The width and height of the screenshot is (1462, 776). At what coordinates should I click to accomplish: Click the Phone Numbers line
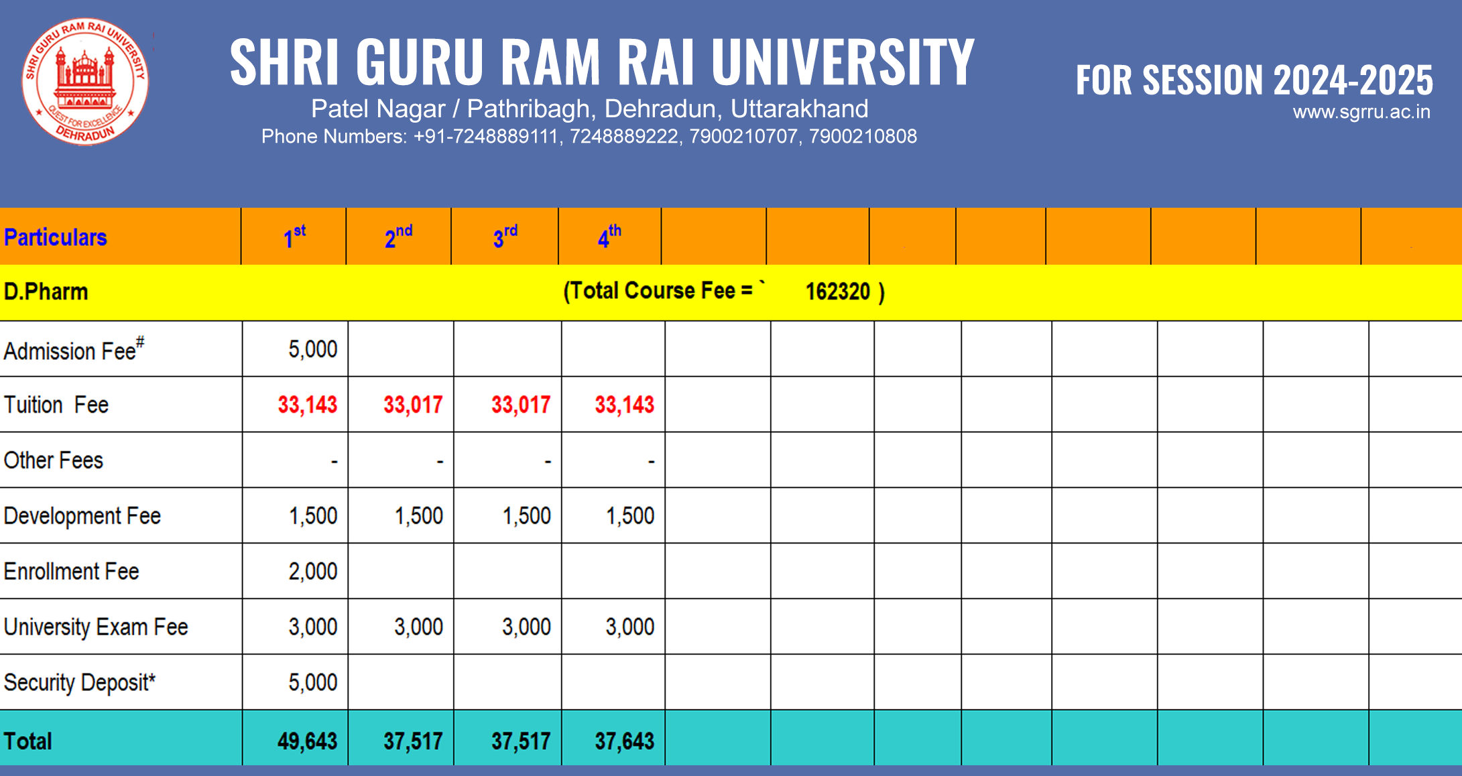tap(589, 136)
